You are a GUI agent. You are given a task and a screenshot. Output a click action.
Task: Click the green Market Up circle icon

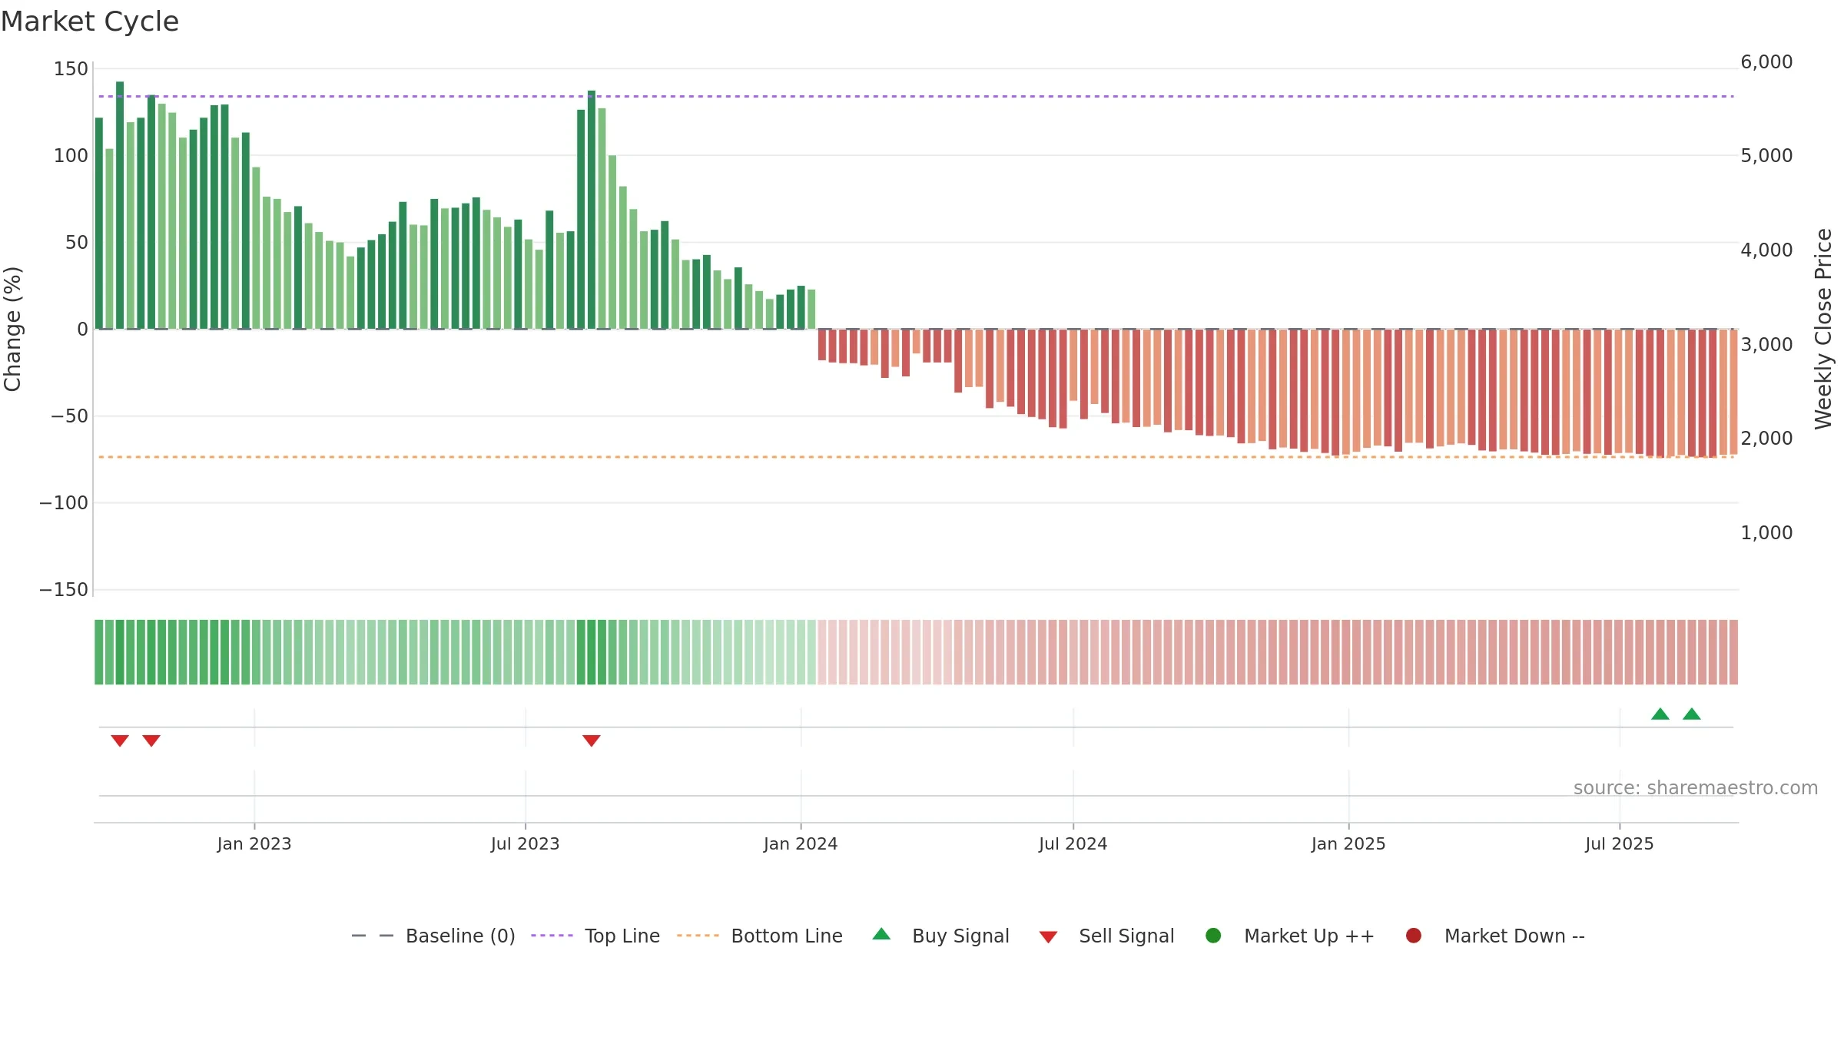pyautogui.click(x=1213, y=936)
